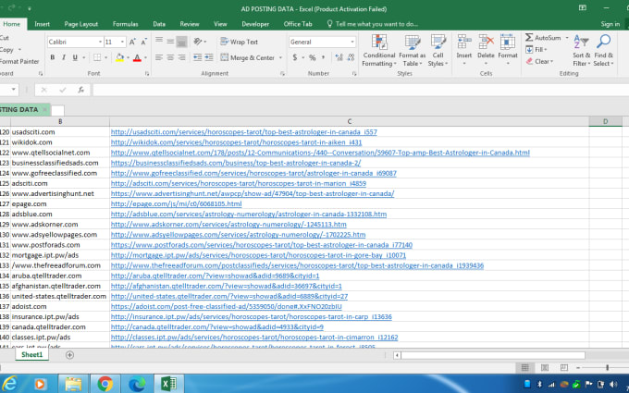Open the Formulas tab

tap(125, 24)
